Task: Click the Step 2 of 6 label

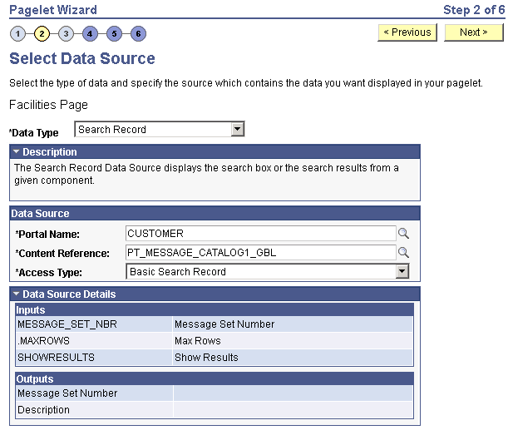Action: (x=474, y=10)
